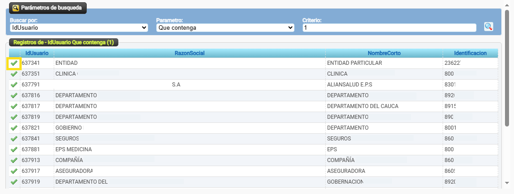Screen dimensions: 514x194
Task: Click the Criterio text input field
Action: 389,28
